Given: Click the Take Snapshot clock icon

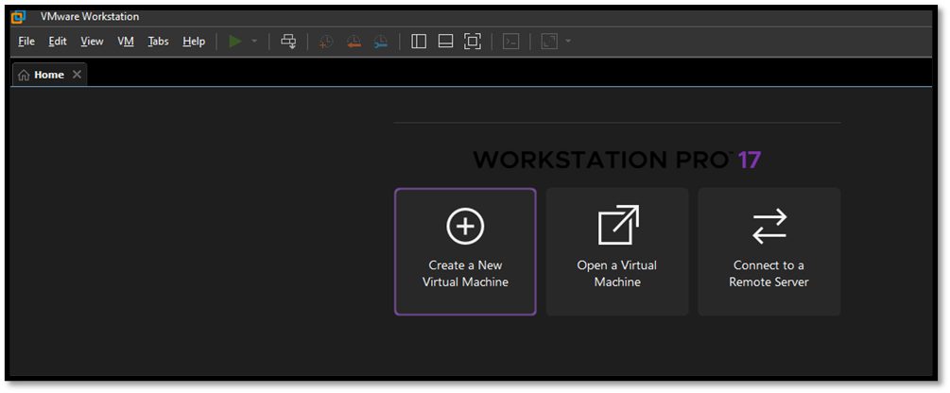Looking at the screenshot, I should (x=326, y=42).
